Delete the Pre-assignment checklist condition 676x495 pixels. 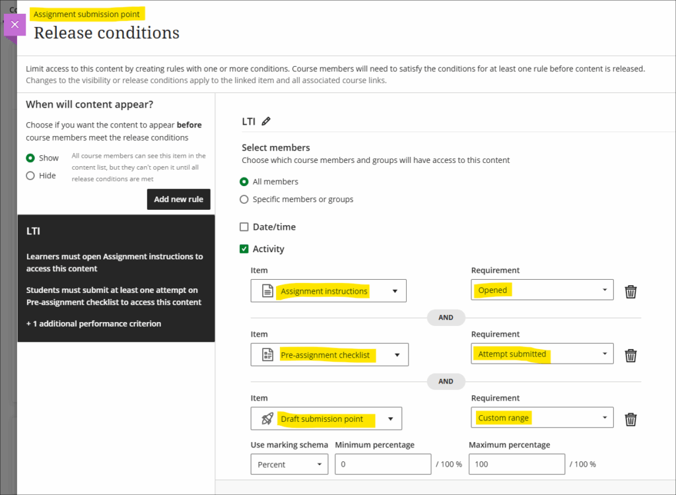pos(630,355)
